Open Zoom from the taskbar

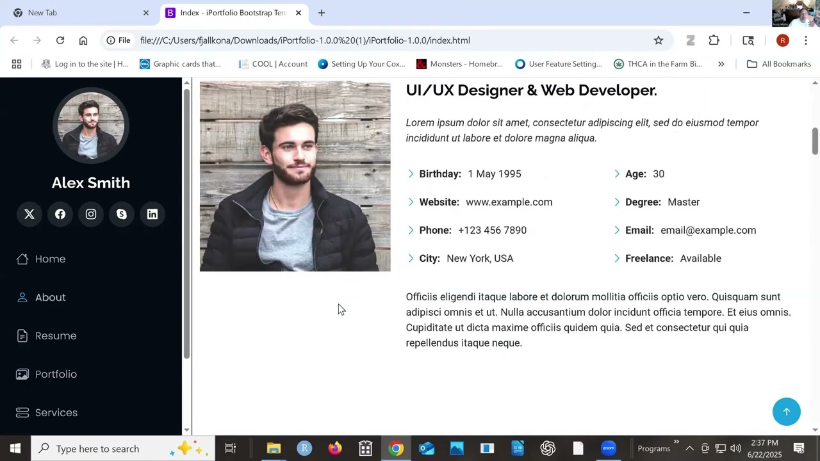609,448
